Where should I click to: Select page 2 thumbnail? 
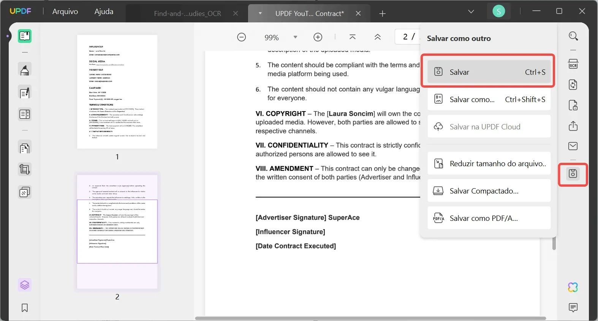coord(117,232)
